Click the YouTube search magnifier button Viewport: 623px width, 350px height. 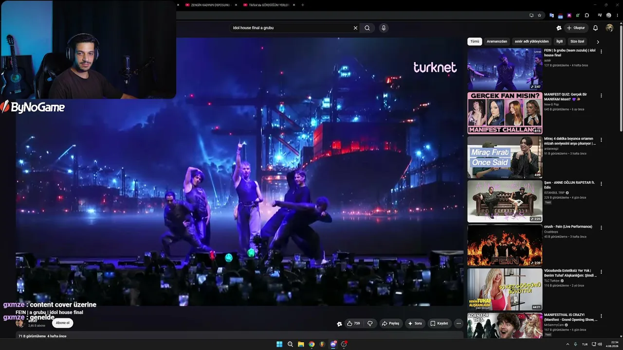[367, 28]
